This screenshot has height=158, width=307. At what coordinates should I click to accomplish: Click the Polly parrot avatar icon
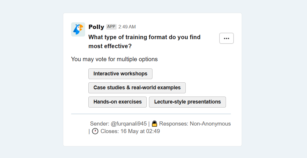(78, 29)
